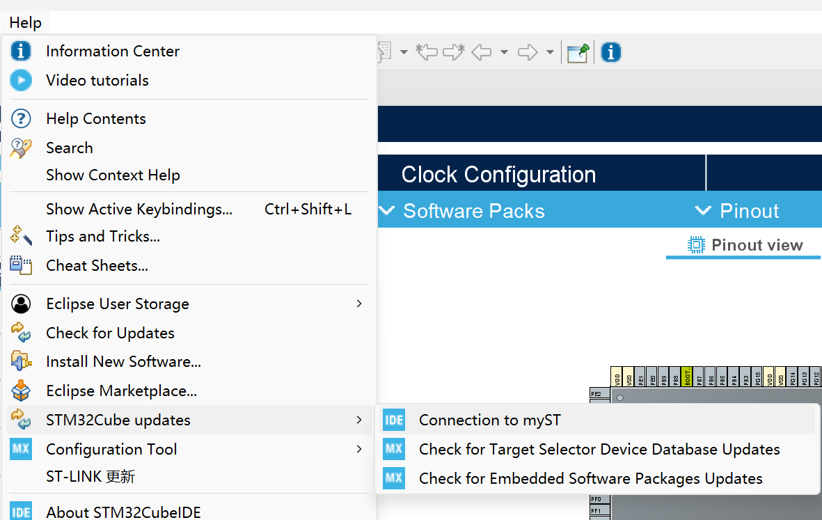The width and height of the screenshot is (822, 520).
Task: Click the Last Edit Location toolbar icon
Action: point(427,52)
